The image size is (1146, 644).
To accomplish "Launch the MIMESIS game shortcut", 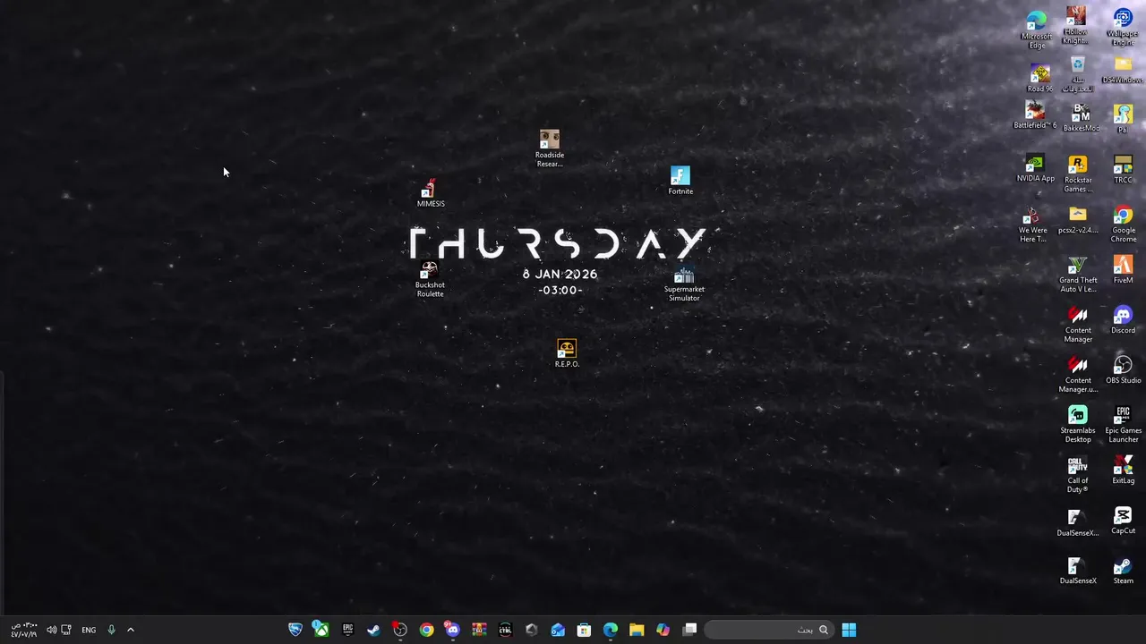I will coord(430,193).
